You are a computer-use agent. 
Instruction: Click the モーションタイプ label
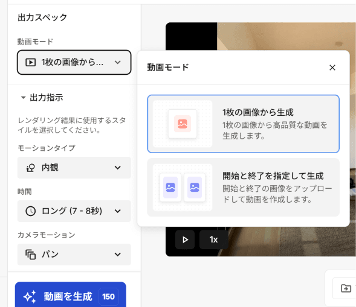(47, 148)
